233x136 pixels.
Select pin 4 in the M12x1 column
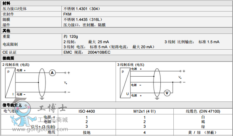144,132
